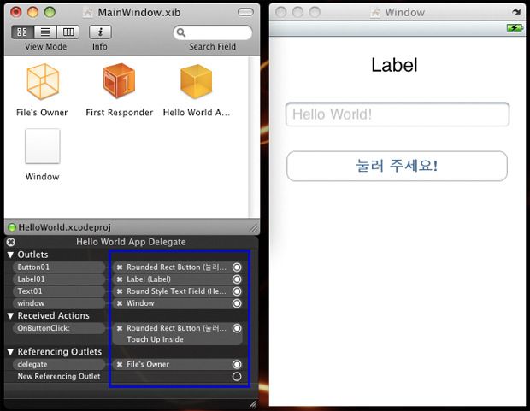530x411 pixels.
Task: Collapse the Received Actions section
Action: pos(10,315)
